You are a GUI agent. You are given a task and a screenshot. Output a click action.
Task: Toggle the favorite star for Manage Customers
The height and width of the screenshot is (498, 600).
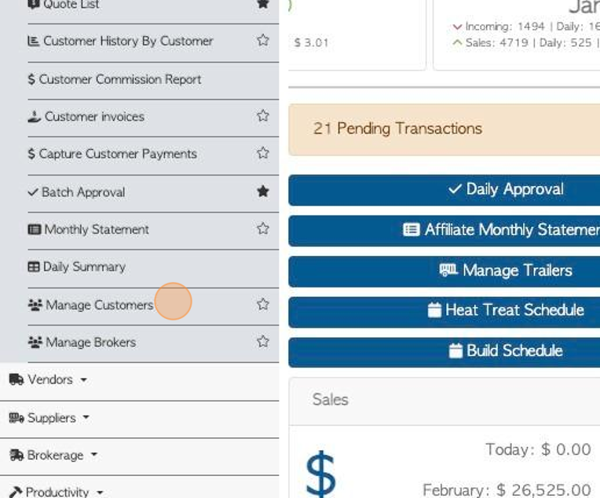click(x=263, y=304)
